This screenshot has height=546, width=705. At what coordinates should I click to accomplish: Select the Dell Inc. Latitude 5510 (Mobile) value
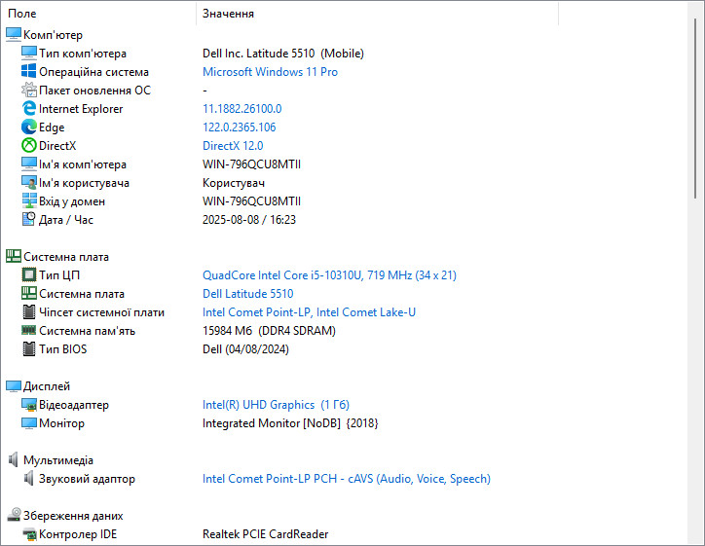283,53
